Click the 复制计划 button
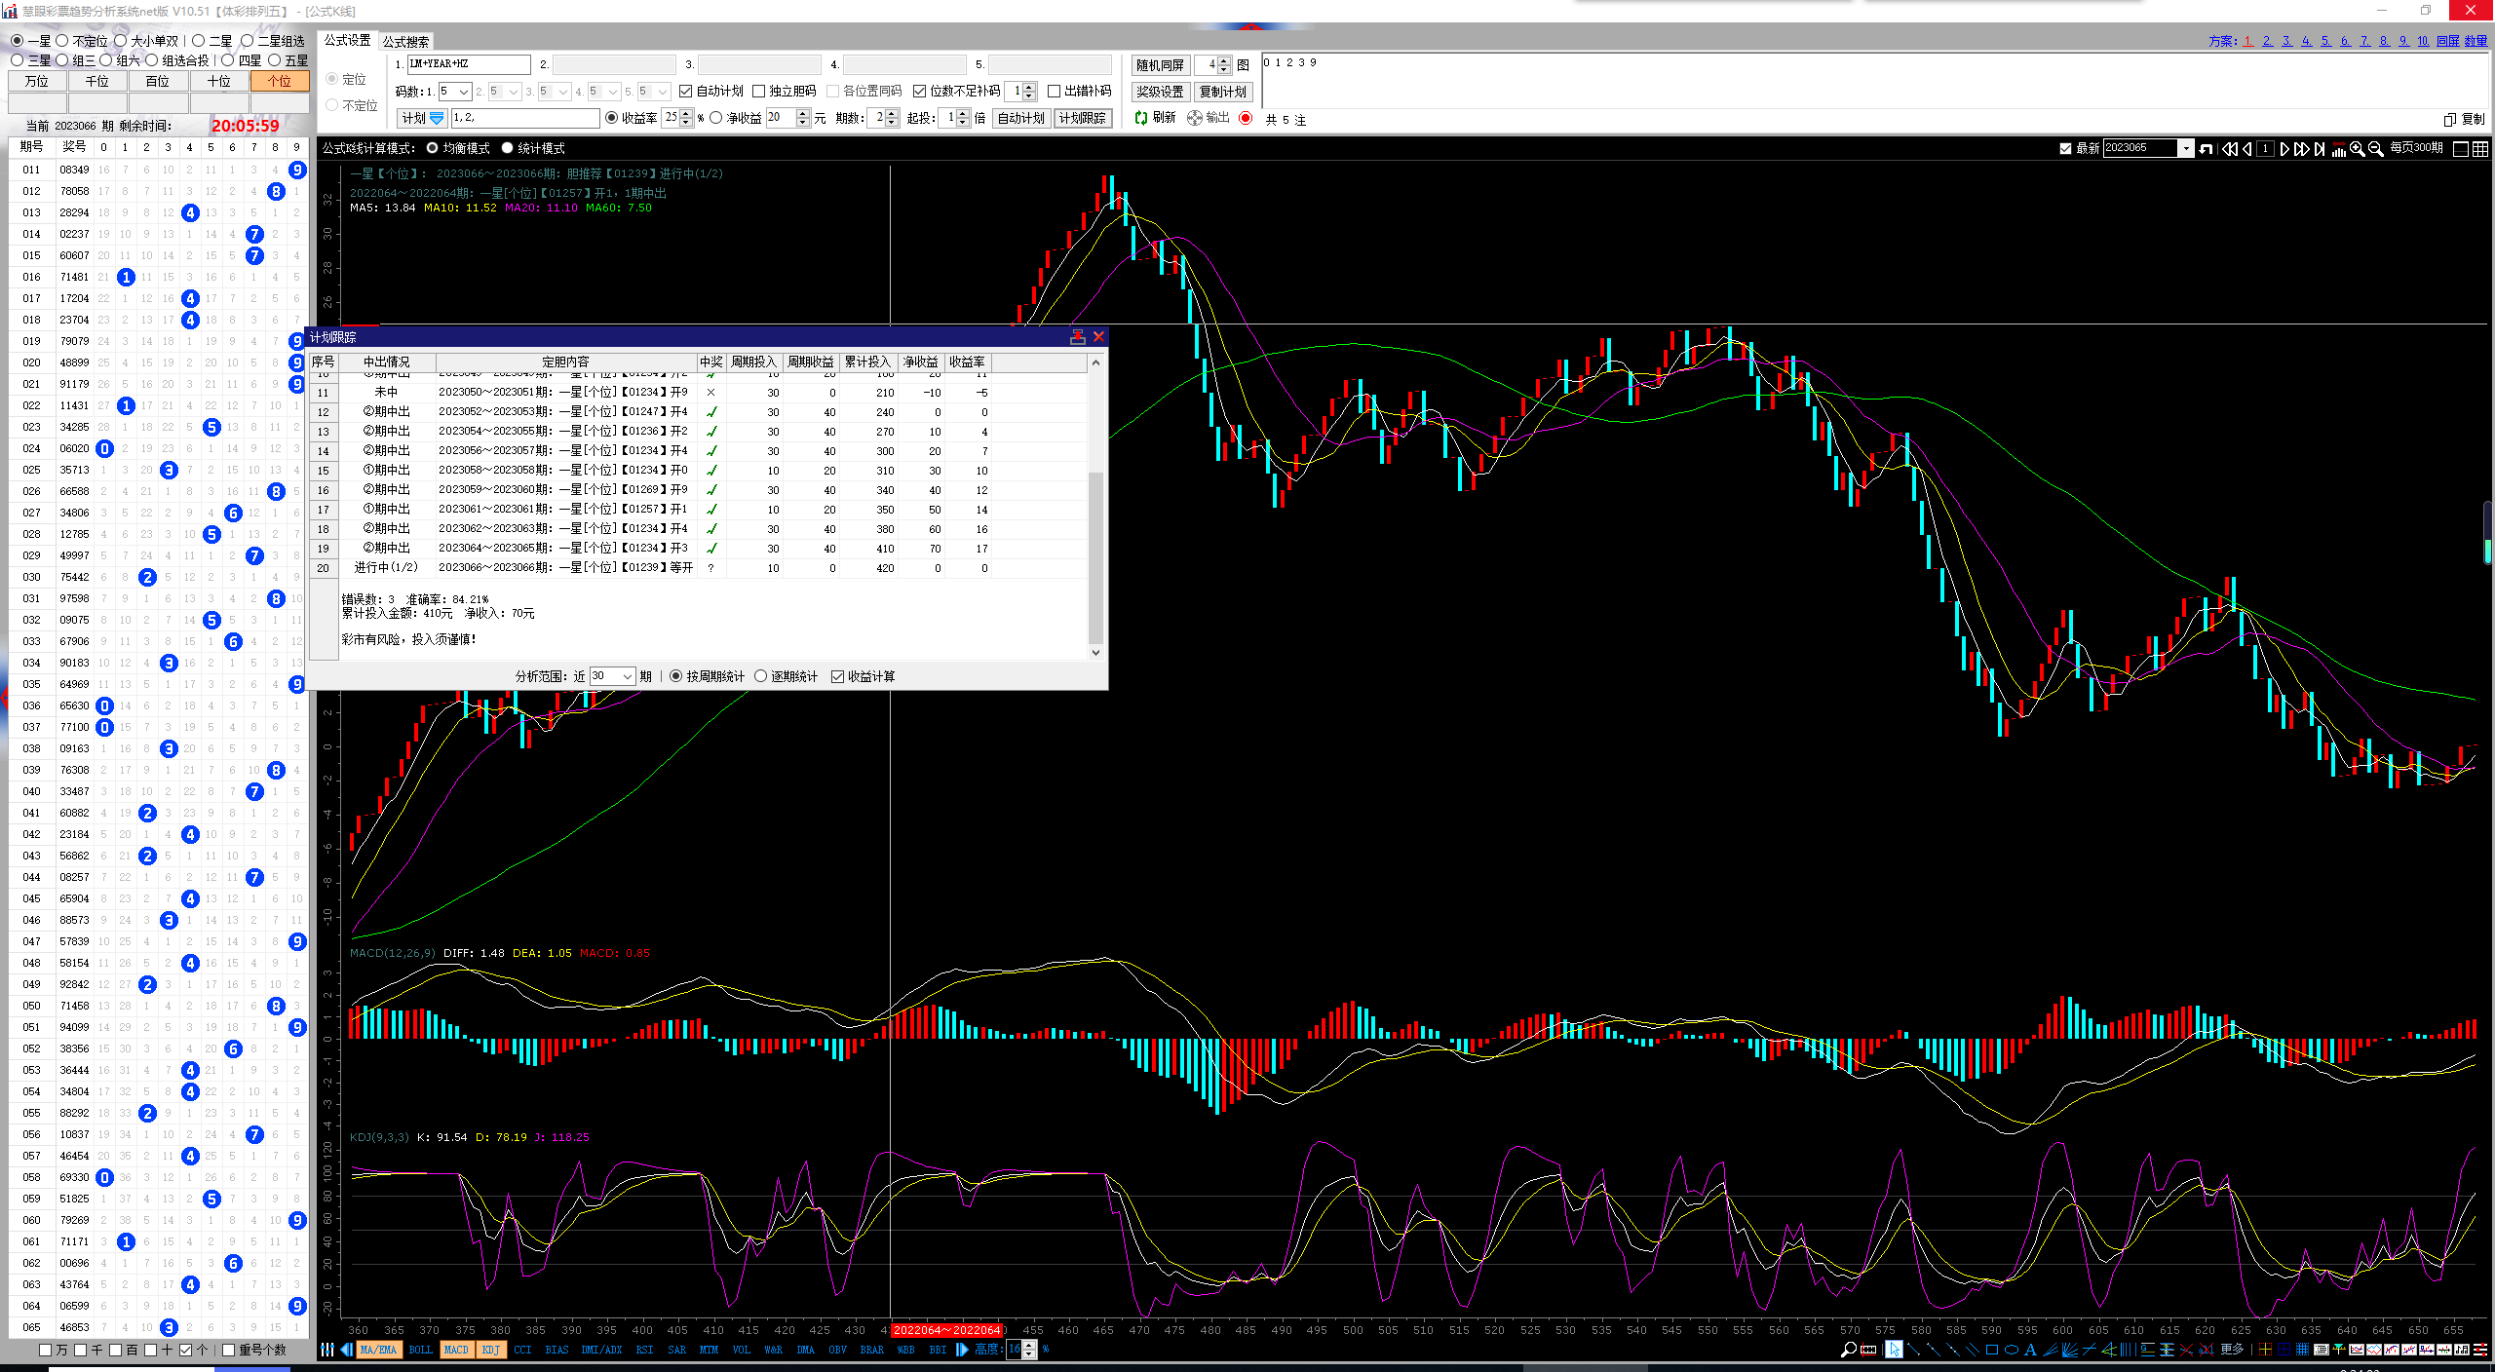This screenshot has width=2495, height=1372. [x=1222, y=92]
